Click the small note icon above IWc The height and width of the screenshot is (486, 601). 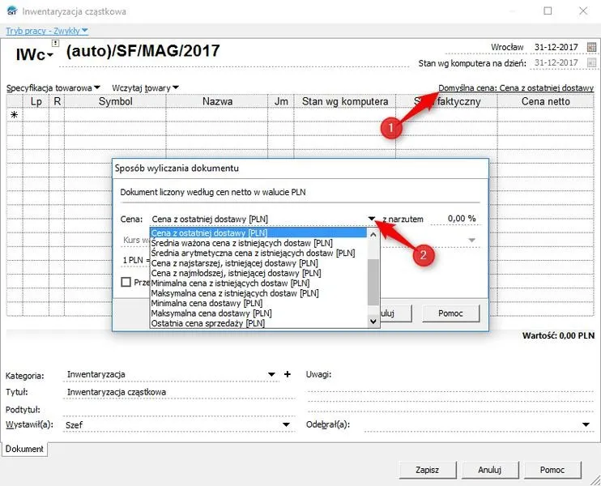click(x=56, y=43)
